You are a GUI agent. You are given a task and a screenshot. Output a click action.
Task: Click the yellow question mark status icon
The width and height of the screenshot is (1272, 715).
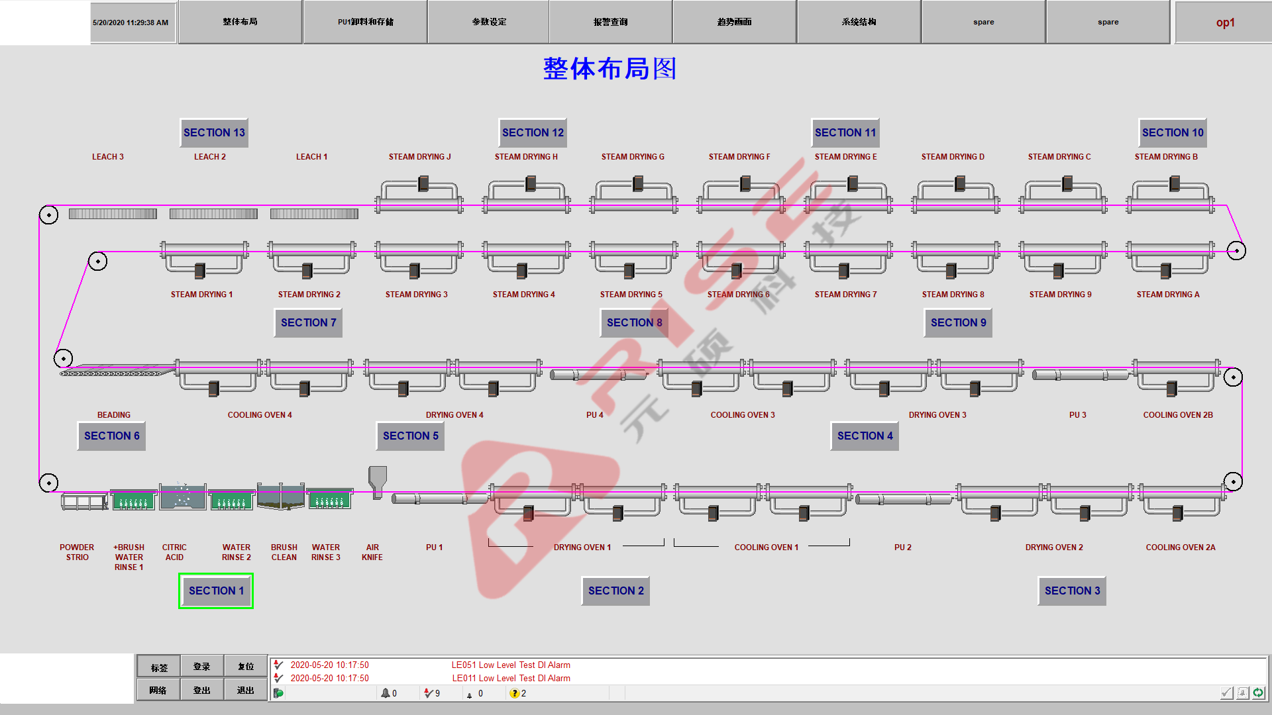(514, 693)
